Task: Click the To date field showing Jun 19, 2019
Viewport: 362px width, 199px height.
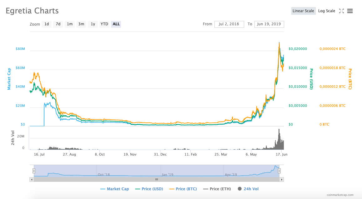Action: [269, 24]
